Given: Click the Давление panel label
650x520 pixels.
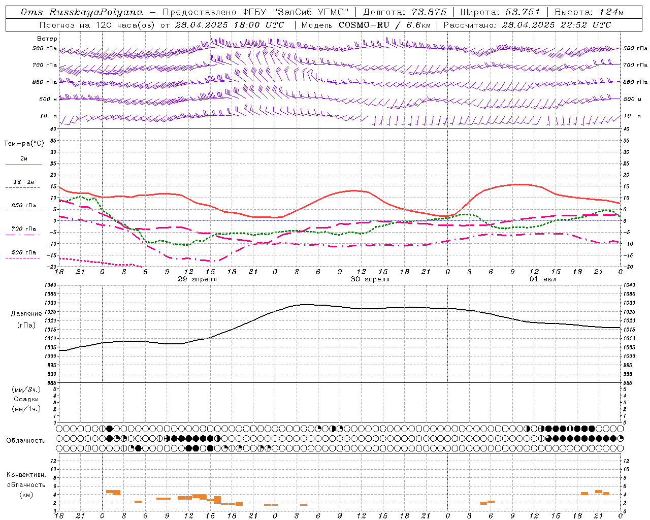Looking at the screenshot, I should [26, 314].
